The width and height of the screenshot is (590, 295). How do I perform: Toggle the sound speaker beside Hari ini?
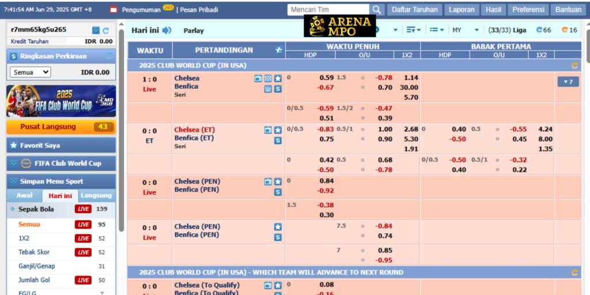[167, 31]
